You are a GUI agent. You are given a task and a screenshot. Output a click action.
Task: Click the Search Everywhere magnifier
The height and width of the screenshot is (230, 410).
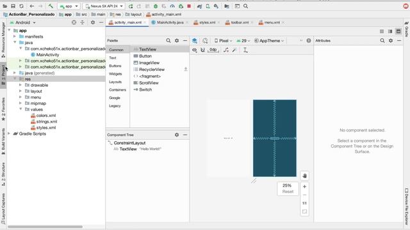tap(245, 6)
